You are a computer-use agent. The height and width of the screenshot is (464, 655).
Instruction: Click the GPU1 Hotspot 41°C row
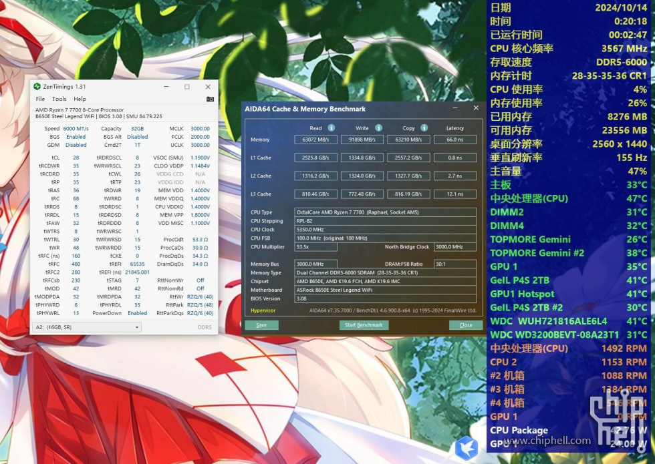click(x=569, y=294)
